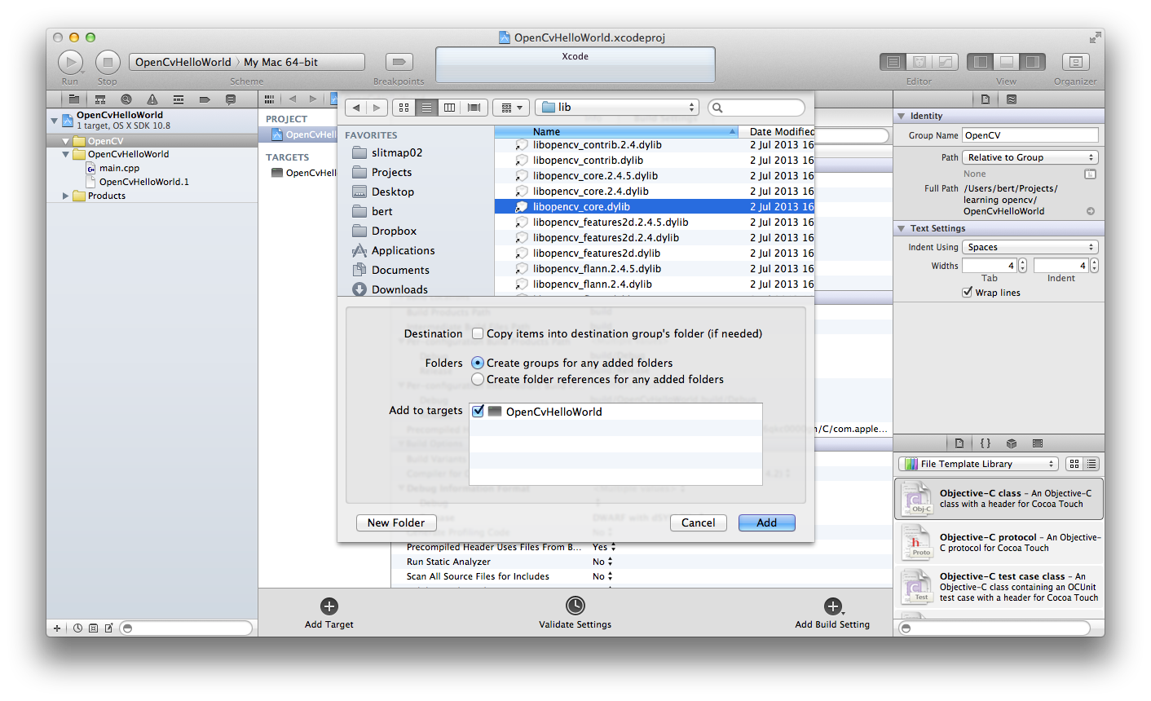Image resolution: width=1151 pixels, height=701 pixels.
Task: Switch file dialog to icon view
Action: coord(404,108)
